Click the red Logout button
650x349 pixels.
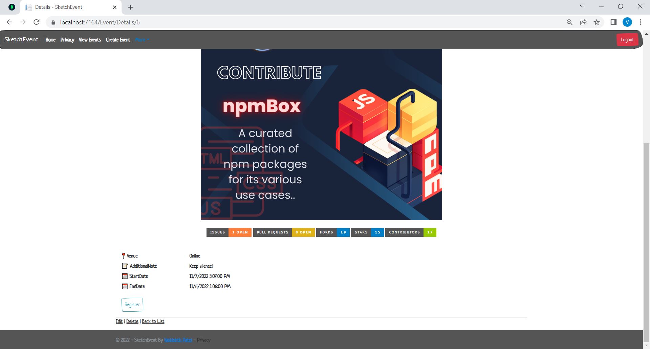click(x=627, y=40)
